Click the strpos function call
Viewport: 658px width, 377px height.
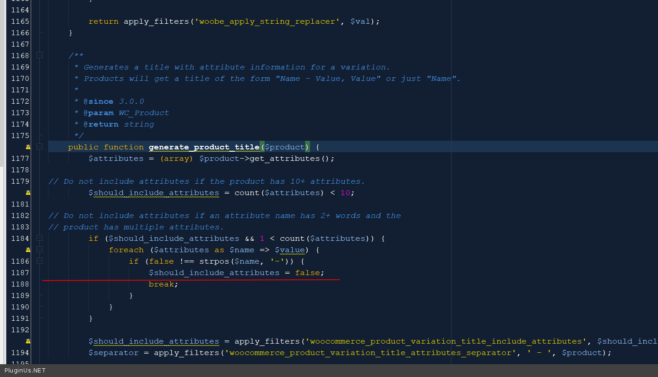(214, 261)
